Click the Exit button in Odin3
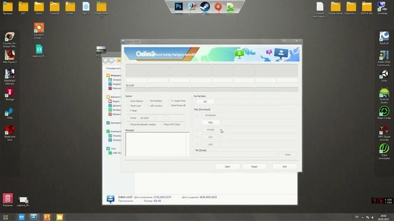The height and width of the screenshot is (221, 394). [x=284, y=166]
